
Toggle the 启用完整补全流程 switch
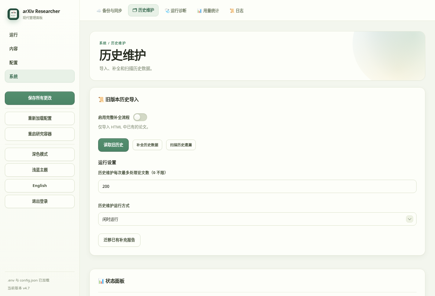[x=140, y=117]
